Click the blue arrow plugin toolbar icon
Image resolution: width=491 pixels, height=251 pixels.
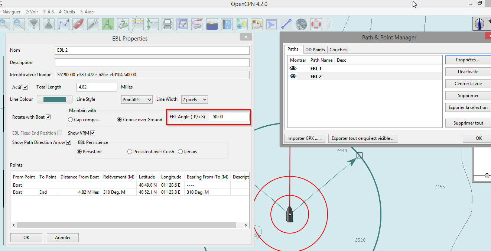[271, 24]
